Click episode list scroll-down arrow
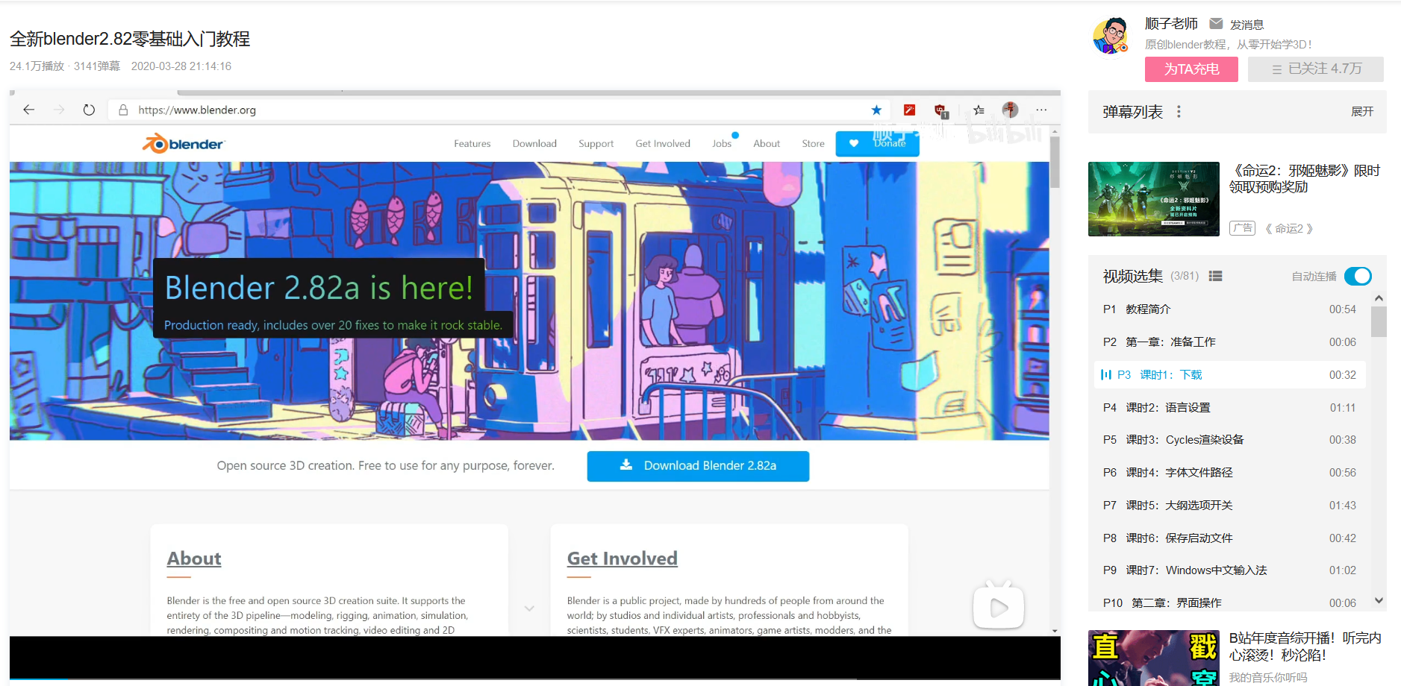Image resolution: width=1401 pixels, height=686 pixels. click(x=1379, y=600)
